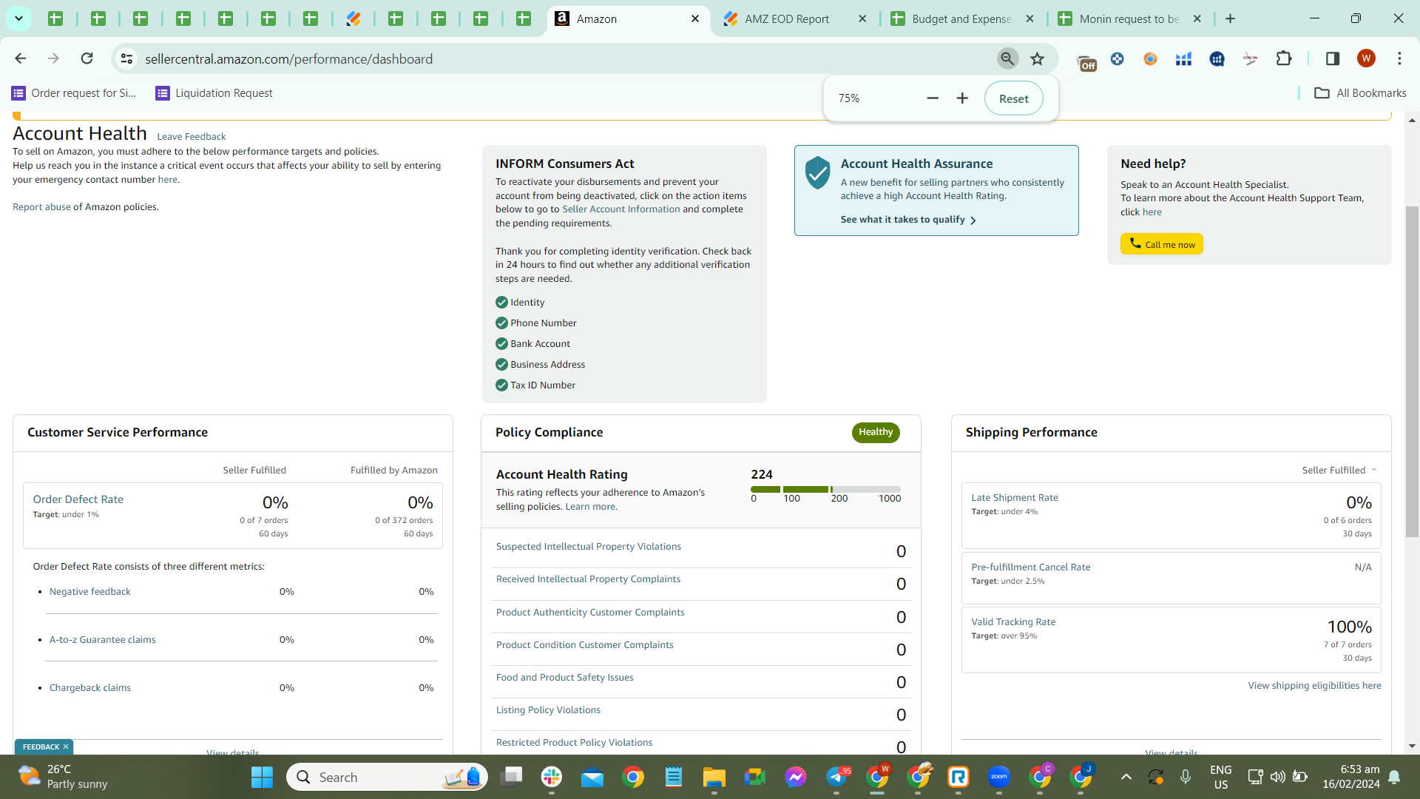The width and height of the screenshot is (1420, 799).
Task: Open Negative feedback metric link
Action: [89, 592]
